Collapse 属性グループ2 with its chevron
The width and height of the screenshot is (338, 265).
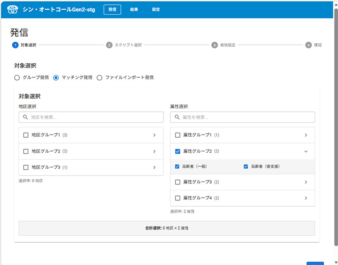click(x=306, y=151)
